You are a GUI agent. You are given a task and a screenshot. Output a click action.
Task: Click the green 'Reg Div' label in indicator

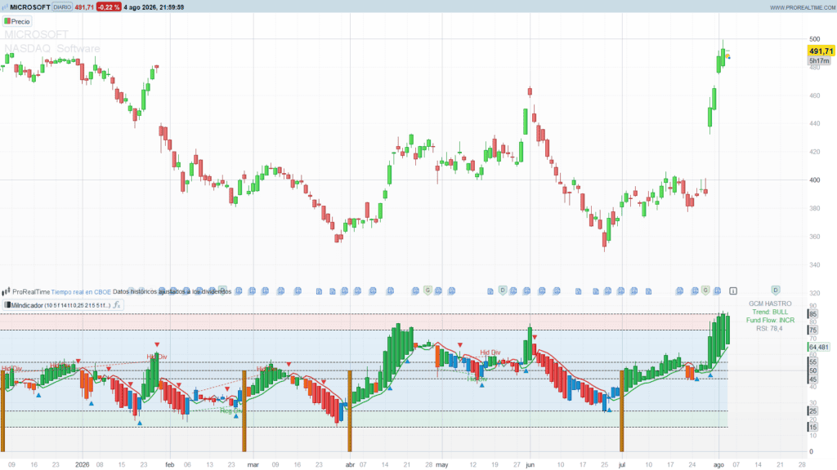(231, 411)
